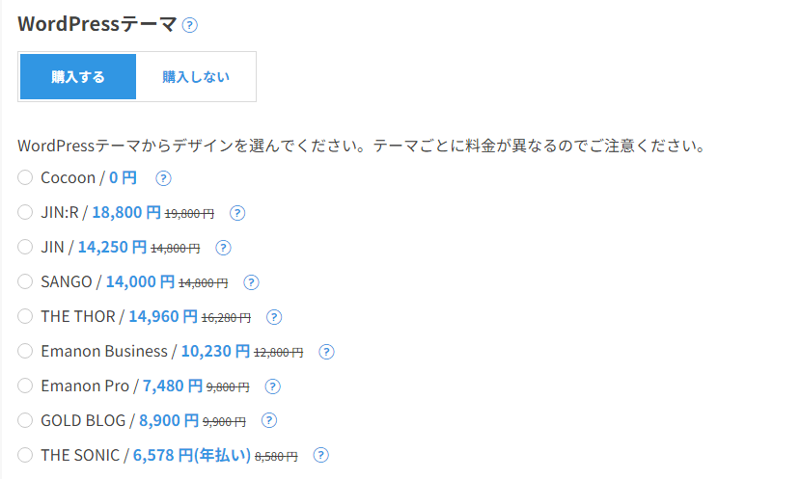This screenshot has height=479, width=801.
Task: Select the Cocoon 0円 radio button
Action: pyautogui.click(x=25, y=177)
